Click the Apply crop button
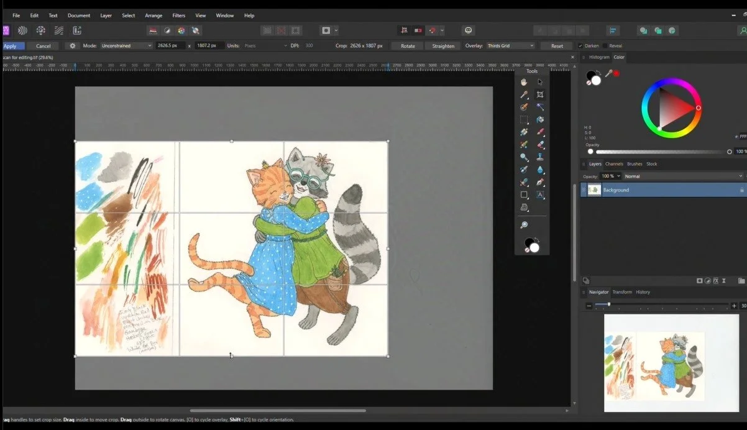 [x=12, y=46]
